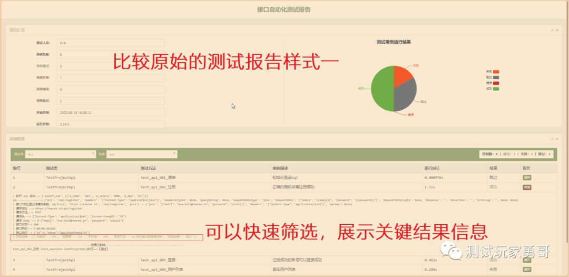The height and width of the screenshot is (277, 569).
Task: Open the 测试类 filter dropdown
Action: click(61, 154)
